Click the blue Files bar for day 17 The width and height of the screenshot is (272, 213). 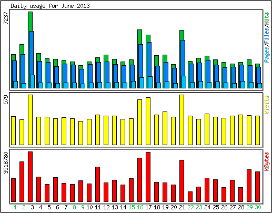[149, 59]
